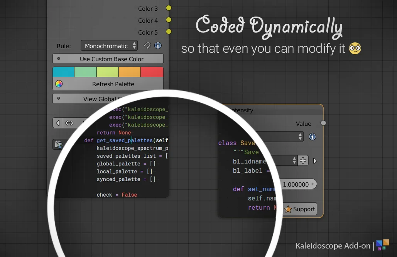This screenshot has width=397, height=257.
Task: Click the online camera icon in palette node
Action: tap(59, 145)
